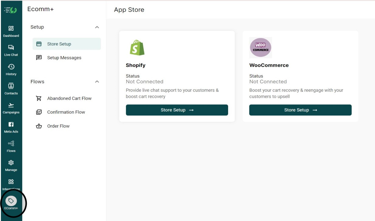
Task: Click the Shopify card title
Action: (x=136, y=65)
